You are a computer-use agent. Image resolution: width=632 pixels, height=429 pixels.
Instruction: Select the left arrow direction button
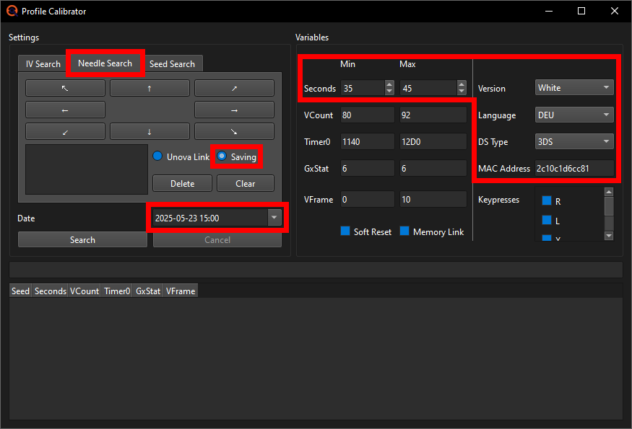coord(65,108)
